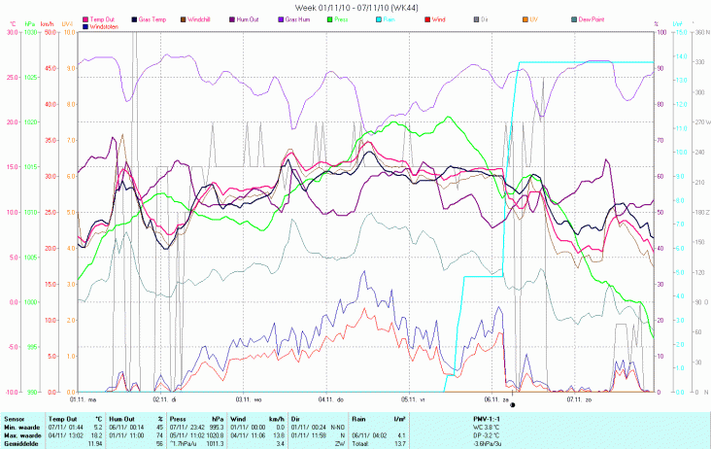The width and height of the screenshot is (711, 449).
Task: Click the red Wind legend swatch
Action: [x=427, y=19]
